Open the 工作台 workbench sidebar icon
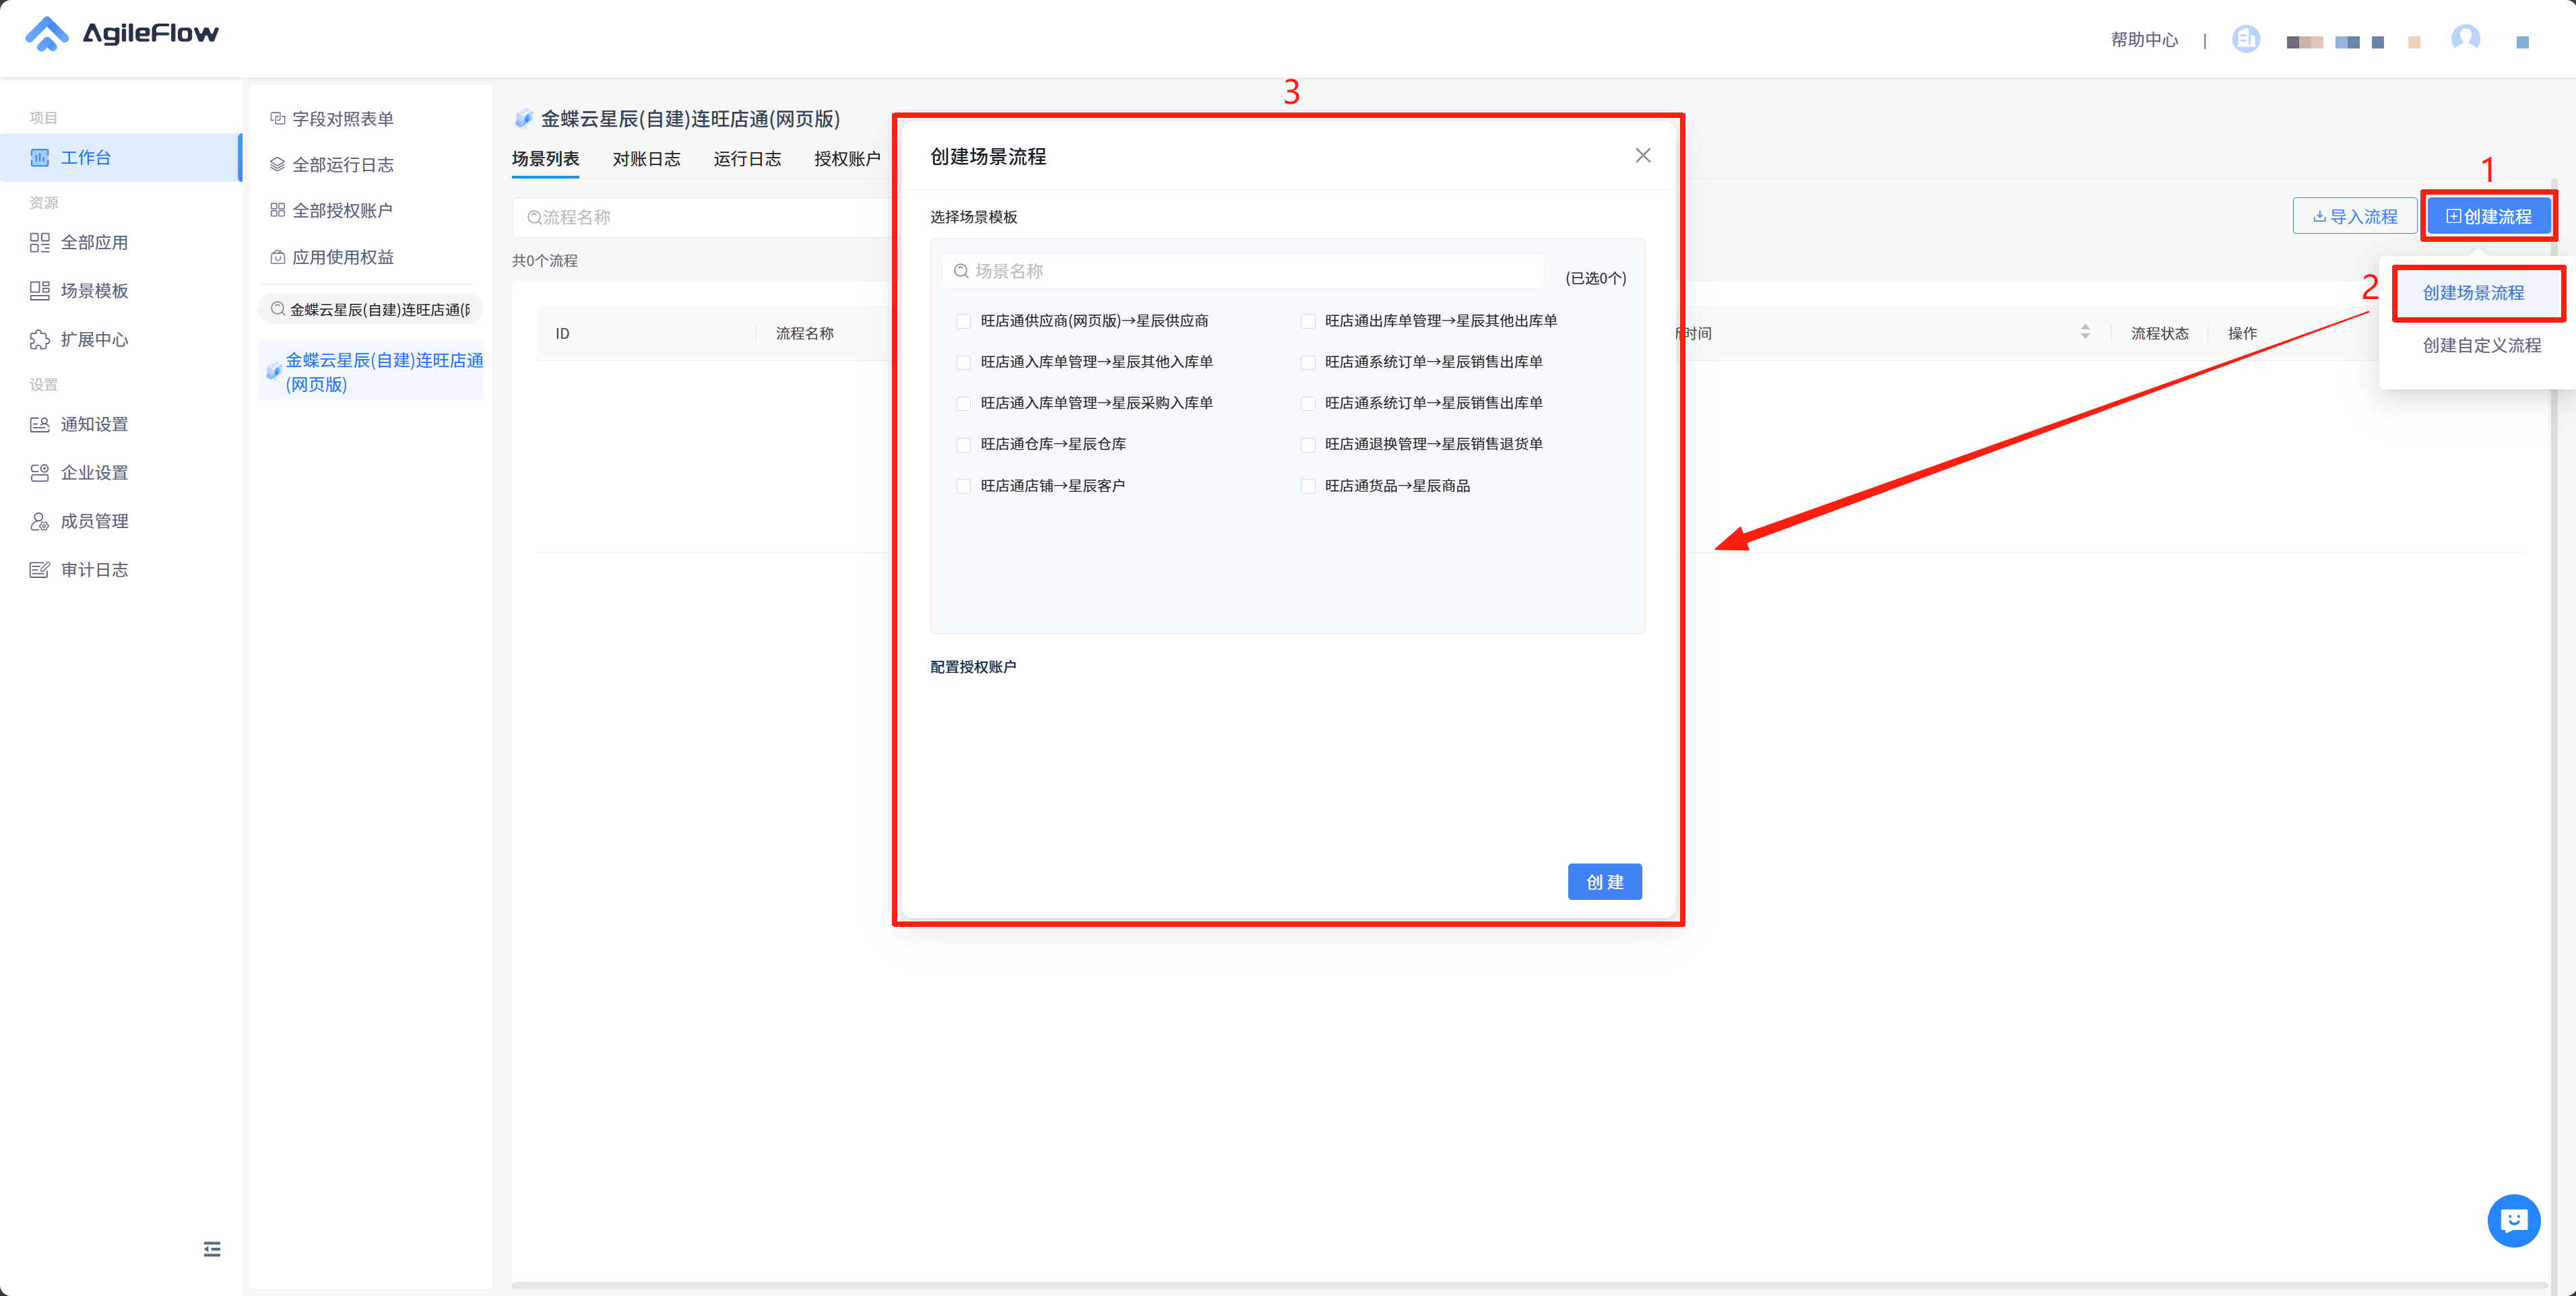 [x=40, y=158]
